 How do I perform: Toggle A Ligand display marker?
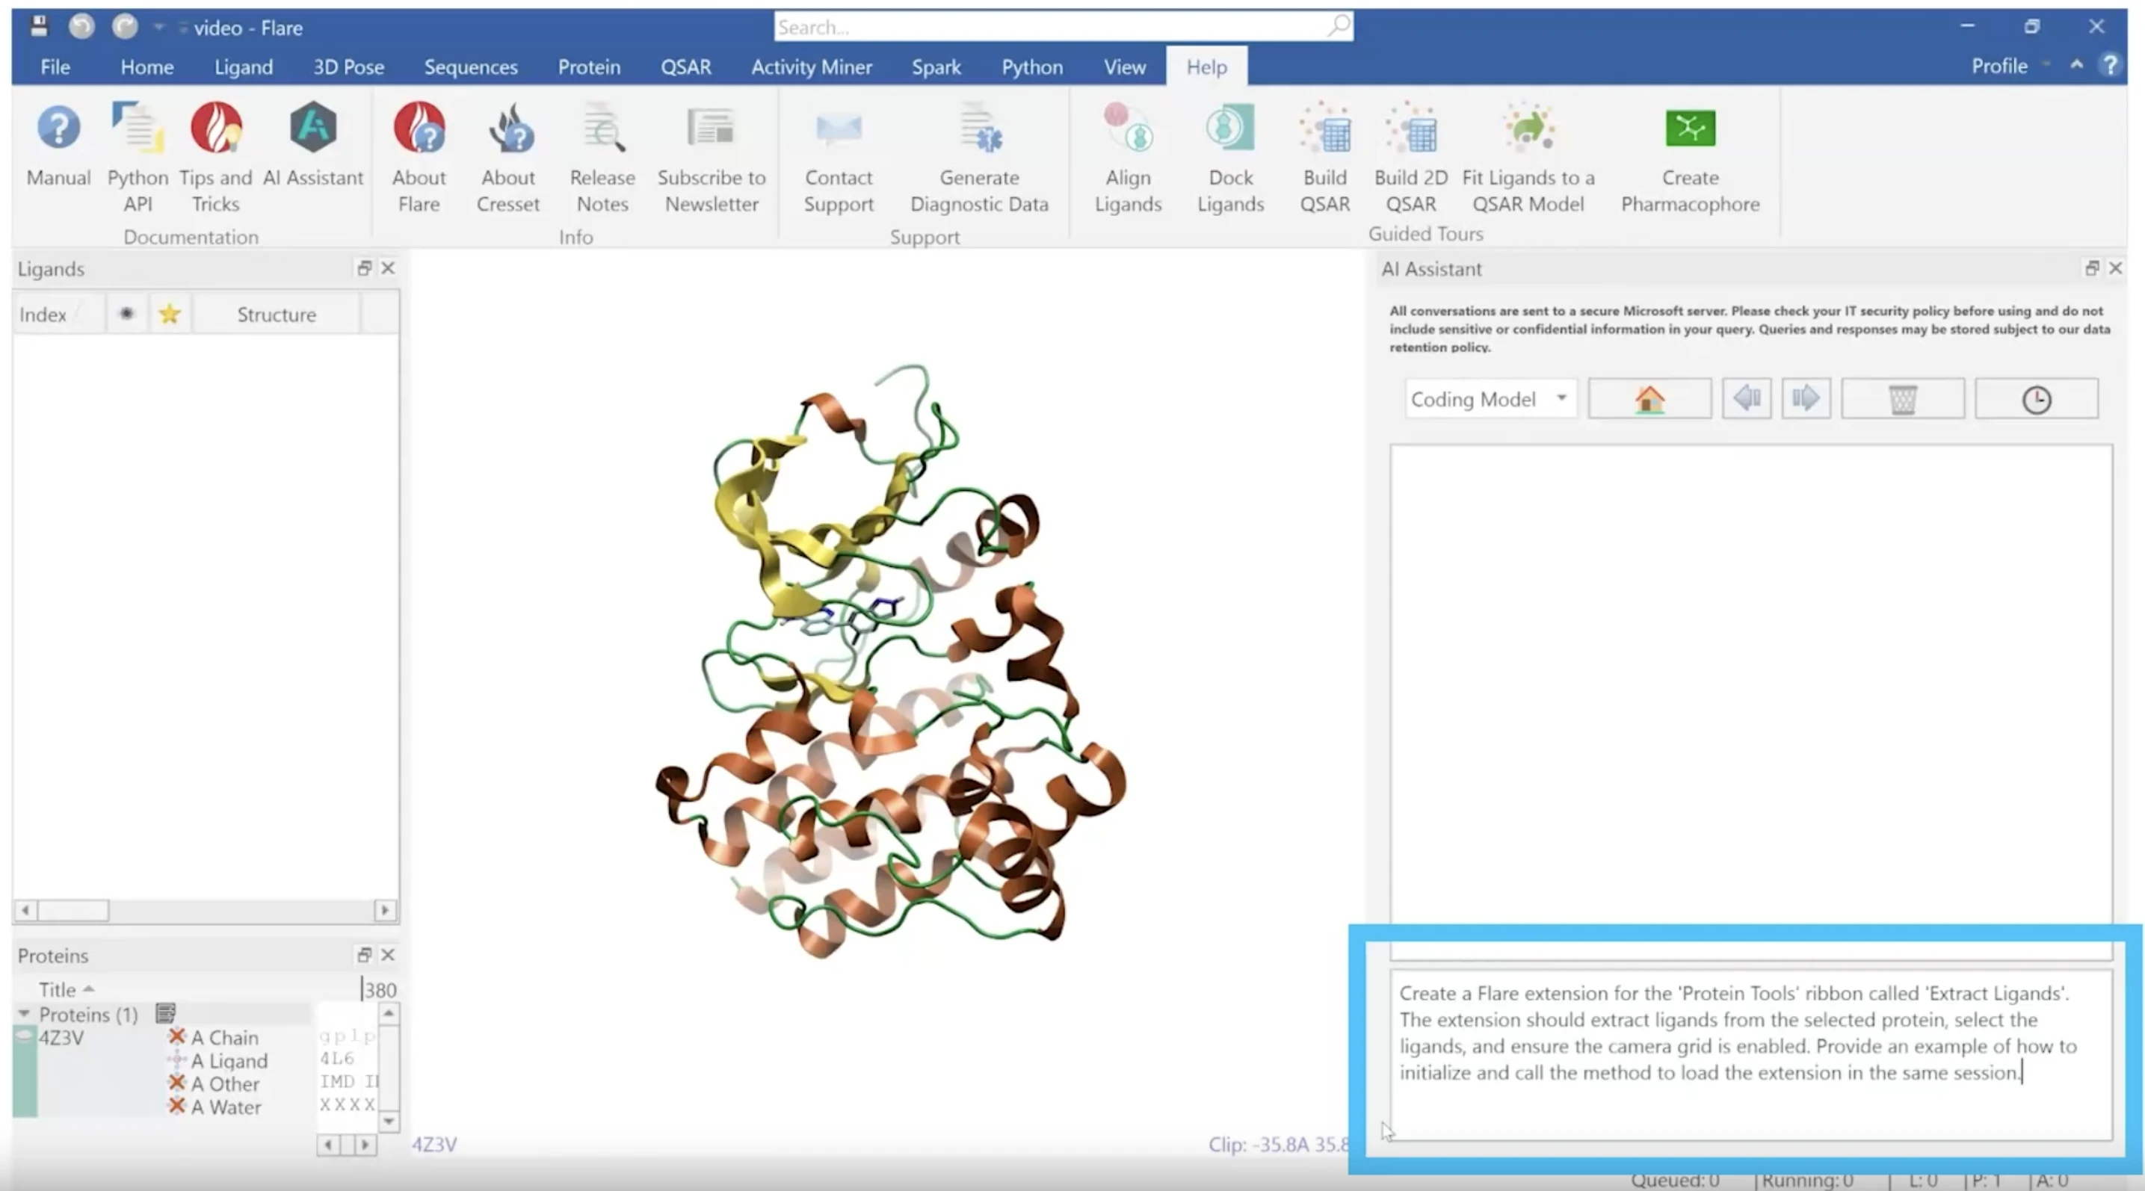(x=176, y=1060)
